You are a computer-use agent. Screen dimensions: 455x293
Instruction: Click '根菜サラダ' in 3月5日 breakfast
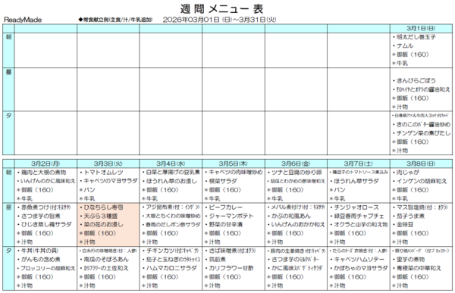[x=223, y=181]
